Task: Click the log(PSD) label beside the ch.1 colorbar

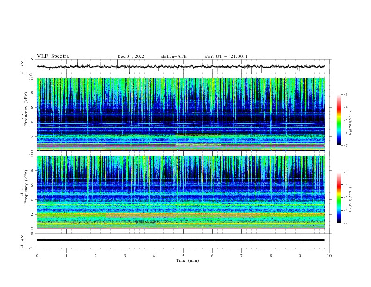Action: [350, 122]
